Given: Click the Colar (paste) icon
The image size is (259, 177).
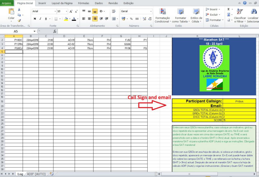Looking at the screenshot, I should tap(11, 12).
